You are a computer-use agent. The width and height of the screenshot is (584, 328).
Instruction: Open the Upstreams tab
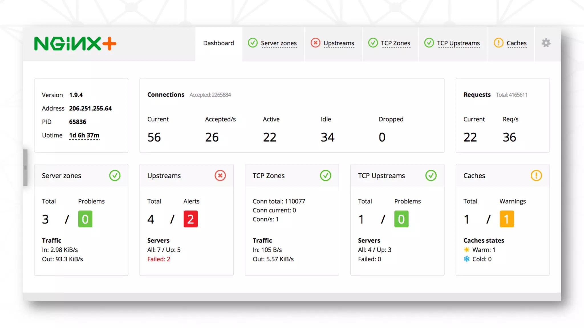[338, 43]
